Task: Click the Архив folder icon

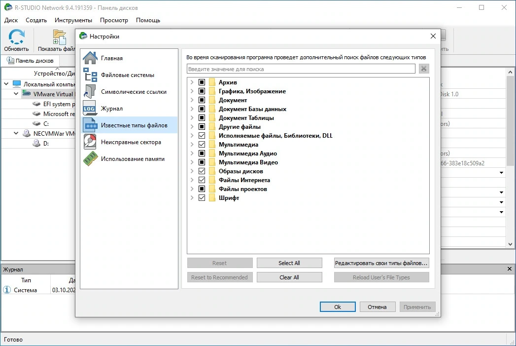Action: (x=212, y=82)
